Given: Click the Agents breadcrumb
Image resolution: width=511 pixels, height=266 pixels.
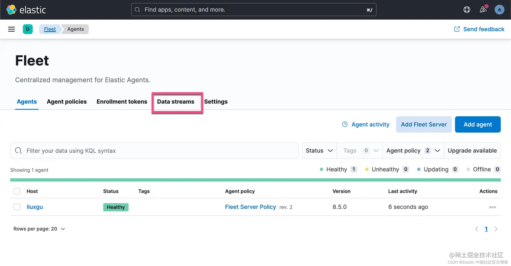Looking at the screenshot, I should click(x=75, y=29).
